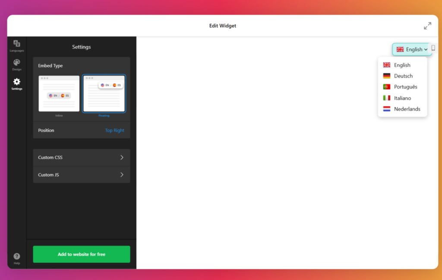Viewport: 442px width, 280px height.
Task: Click the Settings gear icon
Action: pos(17,82)
